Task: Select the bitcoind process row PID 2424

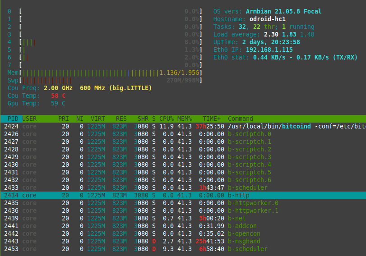Action: (x=183, y=126)
